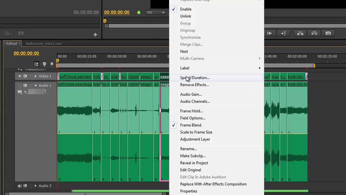Click the Source monitor Export Frame camera icon
The width and height of the screenshot is (346, 195).
21,33
